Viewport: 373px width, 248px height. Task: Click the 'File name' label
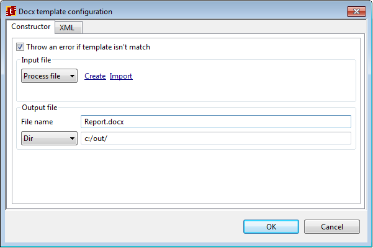click(x=37, y=122)
